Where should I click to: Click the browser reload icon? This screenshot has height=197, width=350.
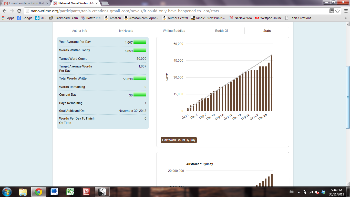19,11
